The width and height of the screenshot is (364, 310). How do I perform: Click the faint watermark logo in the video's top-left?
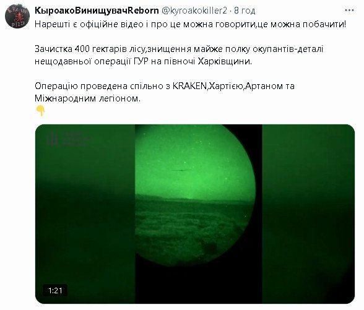[x=67, y=139]
